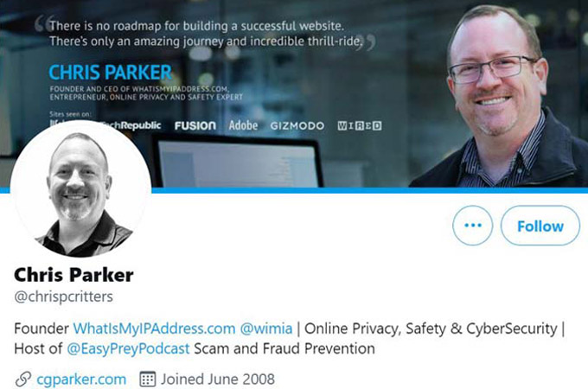Click the calendar icon next to Joined June 2008

point(147,379)
